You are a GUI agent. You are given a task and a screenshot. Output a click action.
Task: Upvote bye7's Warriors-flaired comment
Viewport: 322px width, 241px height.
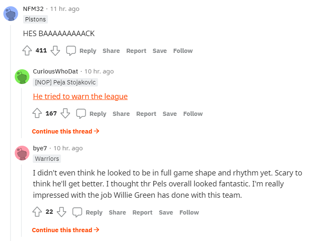(37, 212)
